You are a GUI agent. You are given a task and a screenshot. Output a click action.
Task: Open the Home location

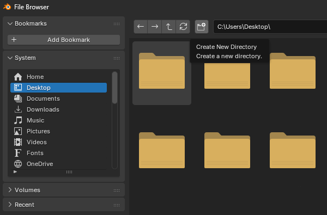[59, 77]
